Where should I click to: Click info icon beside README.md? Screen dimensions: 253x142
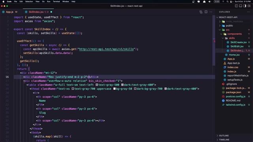click(223, 101)
